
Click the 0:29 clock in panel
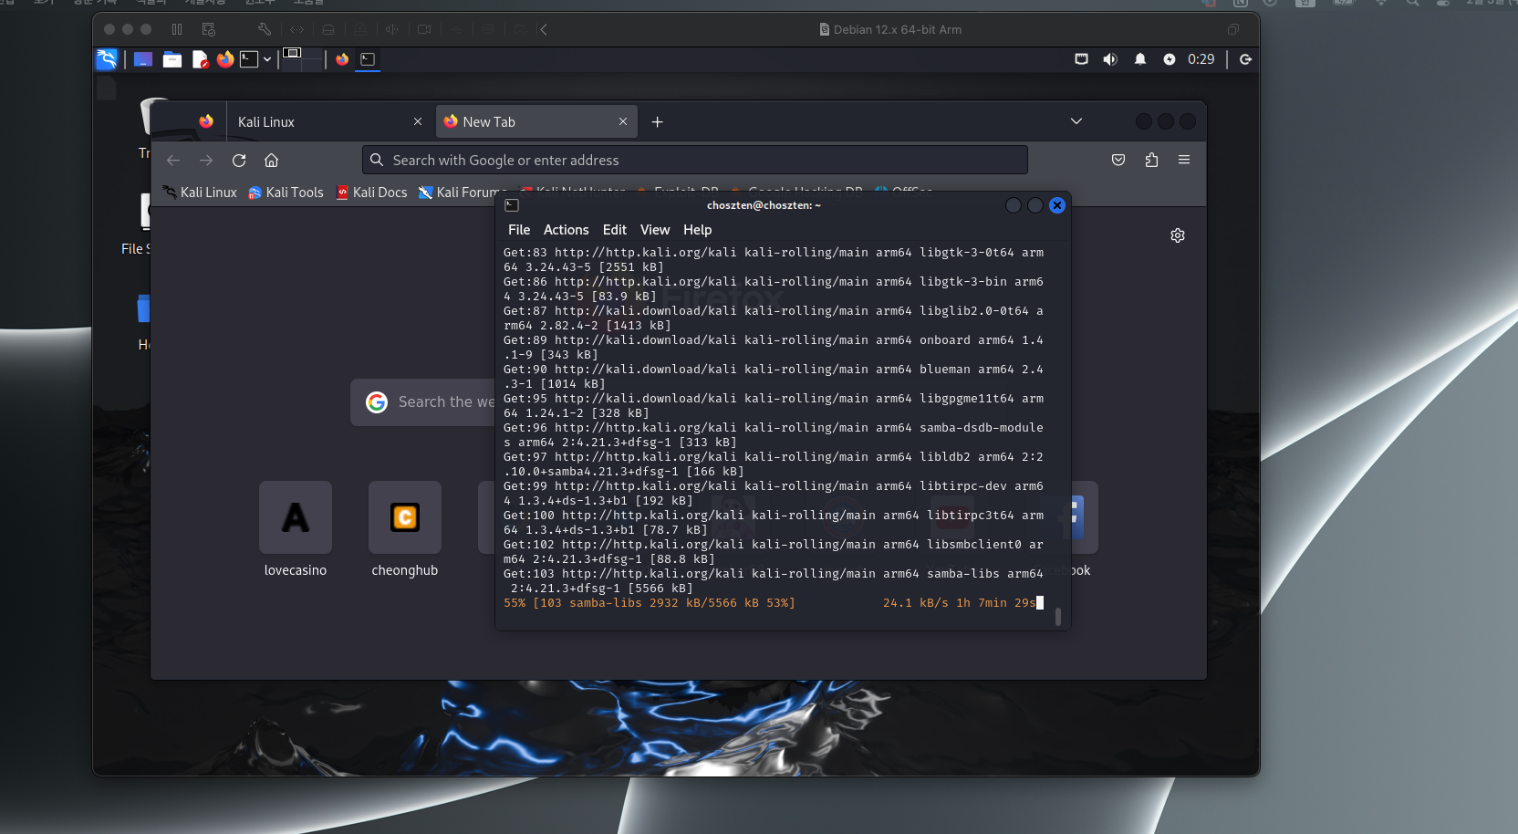point(1201,59)
